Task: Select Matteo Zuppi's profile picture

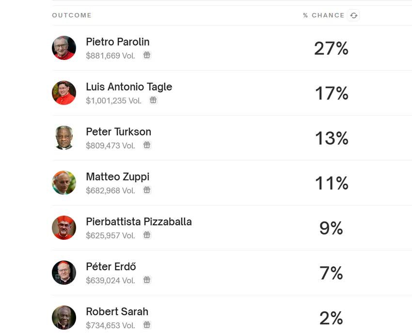Action: pyautogui.click(x=64, y=183)
